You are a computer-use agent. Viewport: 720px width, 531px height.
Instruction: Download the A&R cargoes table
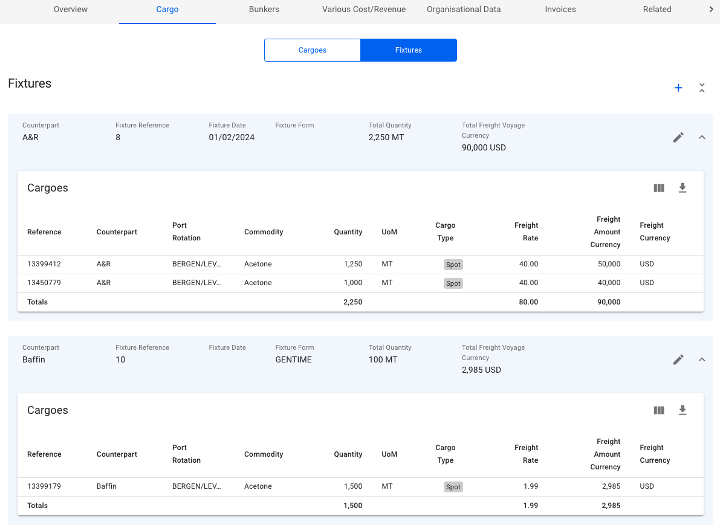coord(683,188)
